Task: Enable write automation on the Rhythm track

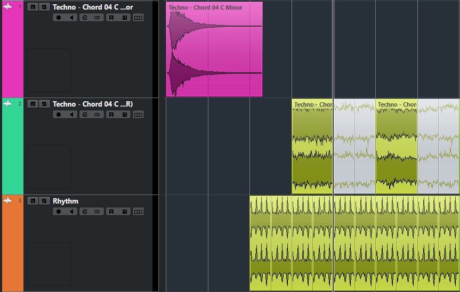Action: 124,212
